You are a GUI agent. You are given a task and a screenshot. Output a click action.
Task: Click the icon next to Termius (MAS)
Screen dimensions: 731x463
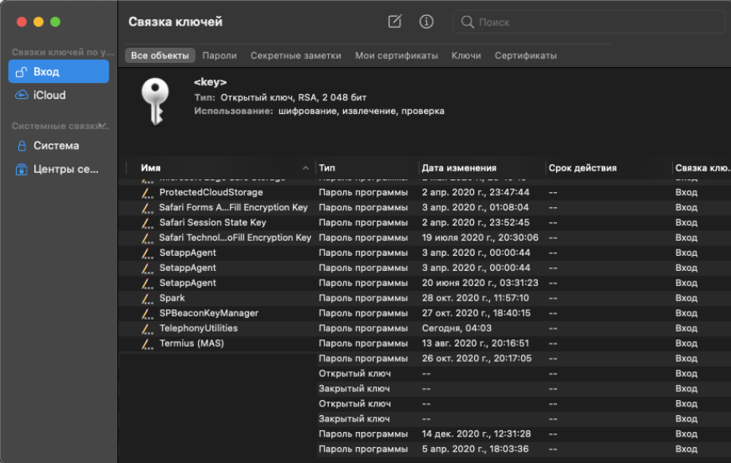pyautogui.click(x=146, y=343)
